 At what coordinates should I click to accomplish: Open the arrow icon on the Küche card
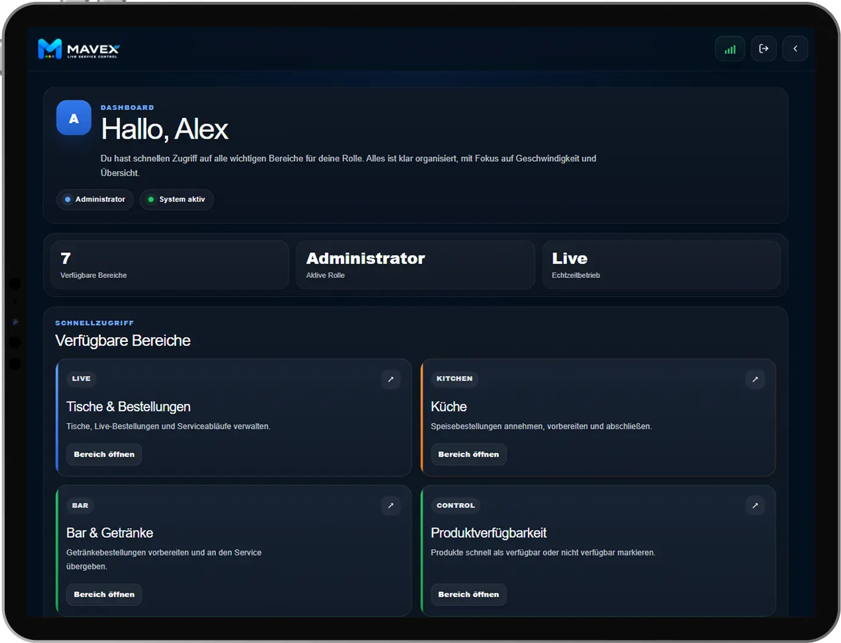point(755,379)
